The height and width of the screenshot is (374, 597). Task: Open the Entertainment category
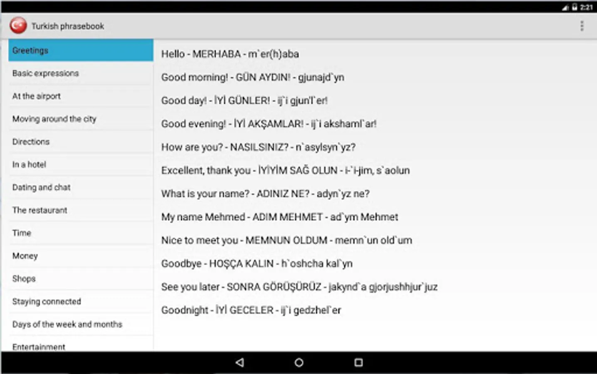tap(81, 344)
